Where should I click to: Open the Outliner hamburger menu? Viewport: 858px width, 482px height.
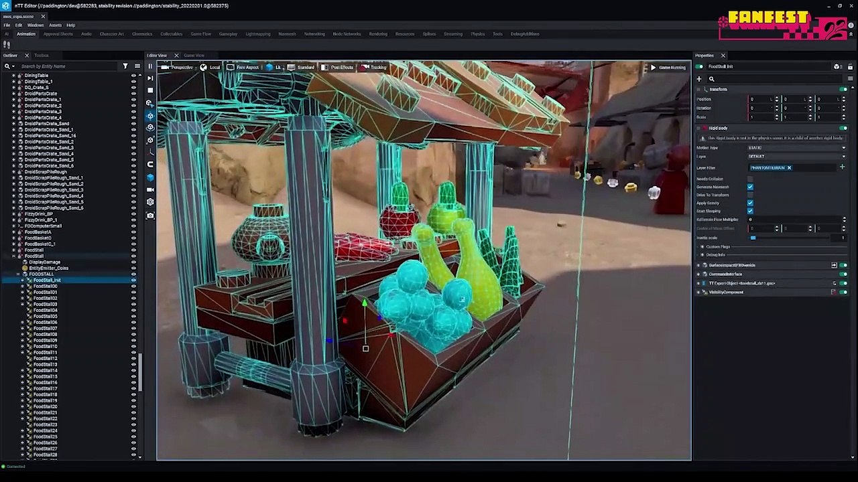tap(137, 66)
